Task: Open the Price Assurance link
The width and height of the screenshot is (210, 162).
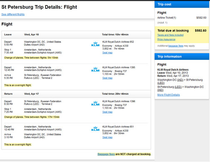Action: click(166, 39)
